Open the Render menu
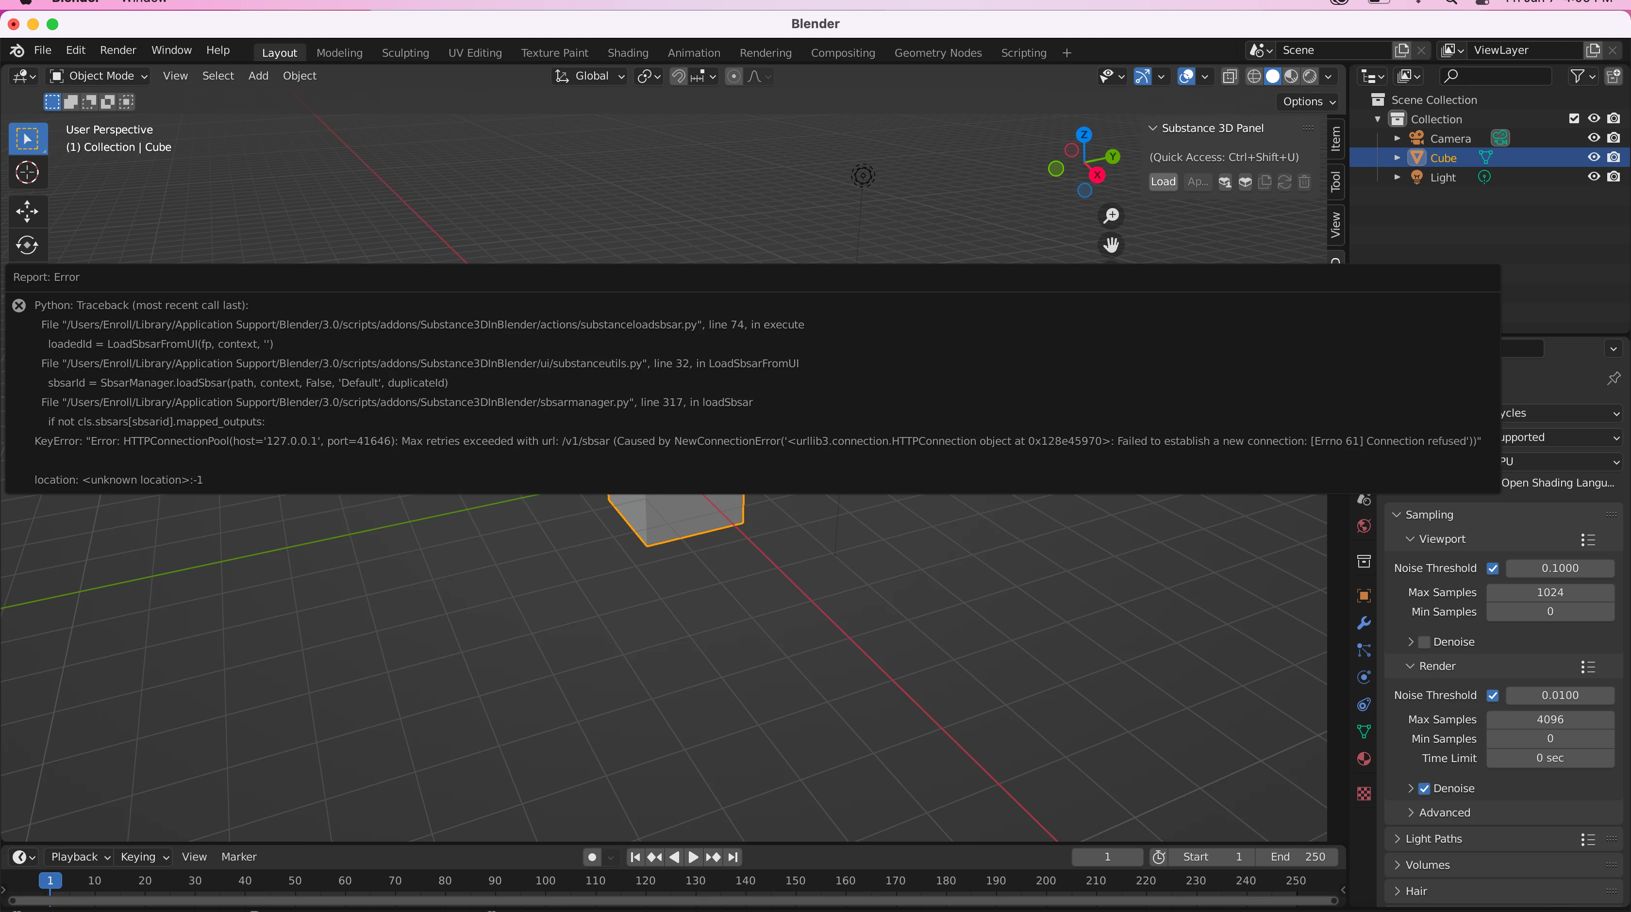The image size is (1631, 912). (x=118, y=50)
